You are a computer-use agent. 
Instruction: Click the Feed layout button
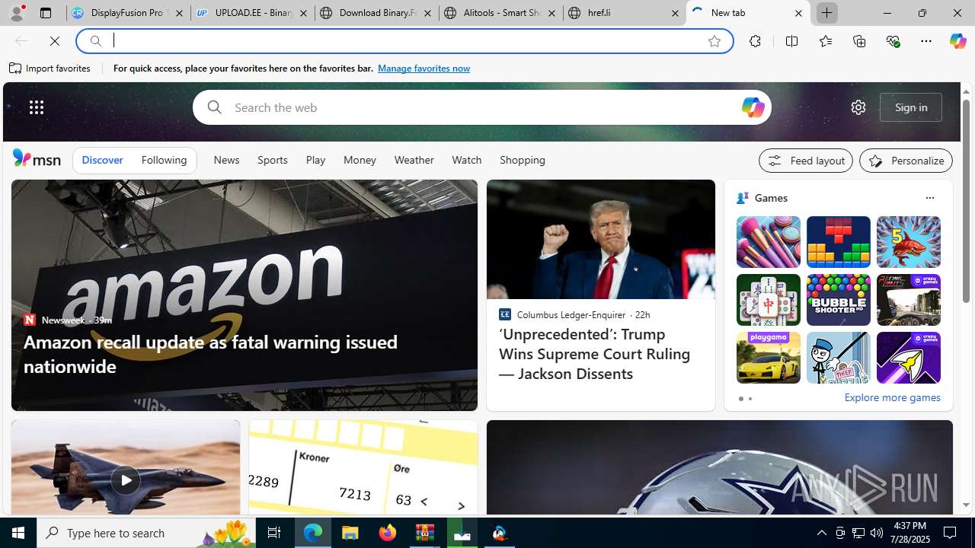pos(805,161)
